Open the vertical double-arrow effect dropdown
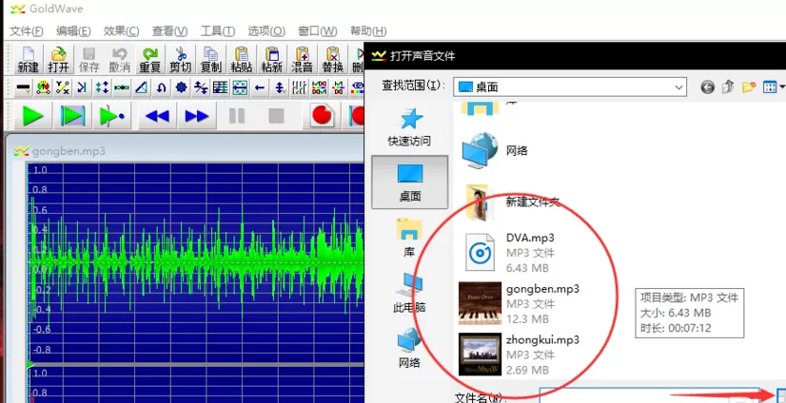This screenshot has height=403, width=786. click(280, 88)
